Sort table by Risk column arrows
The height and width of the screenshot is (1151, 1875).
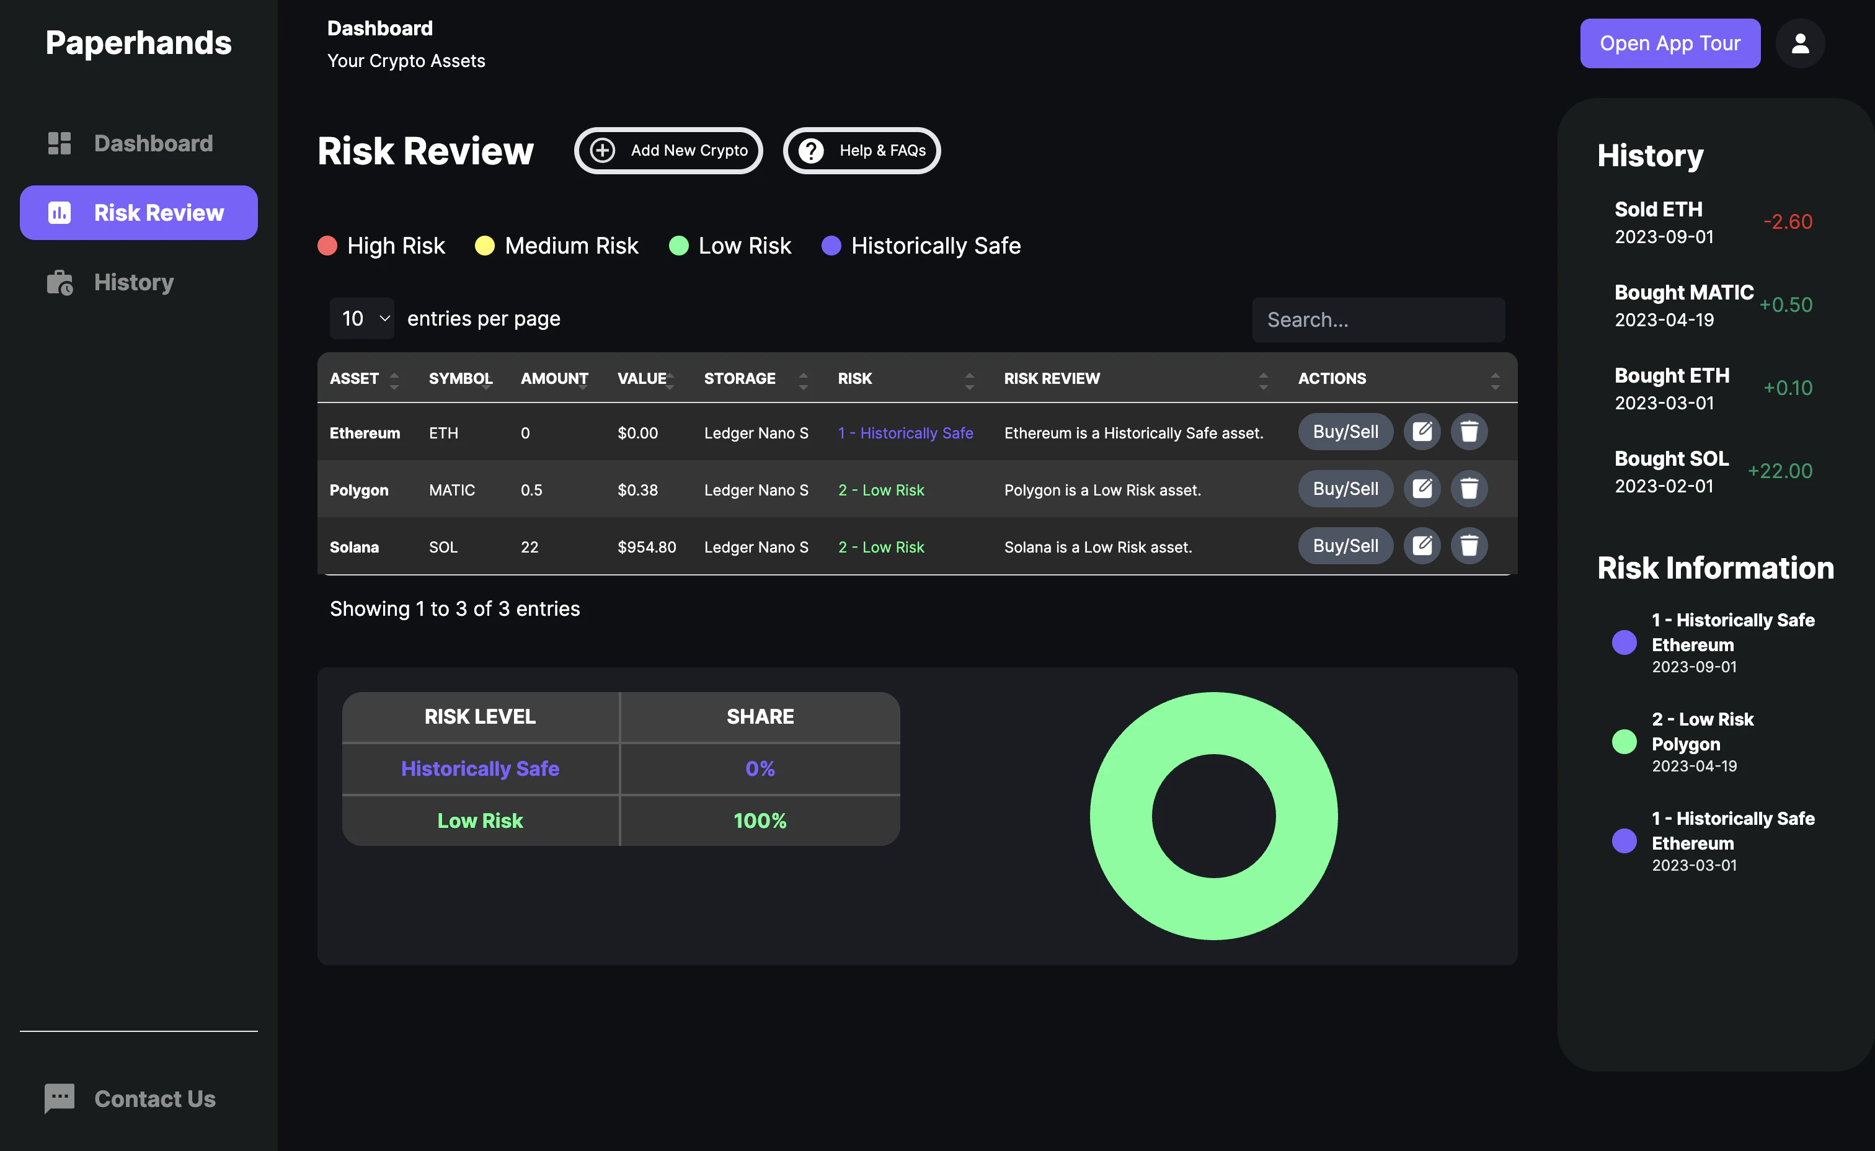click(969, 380)
